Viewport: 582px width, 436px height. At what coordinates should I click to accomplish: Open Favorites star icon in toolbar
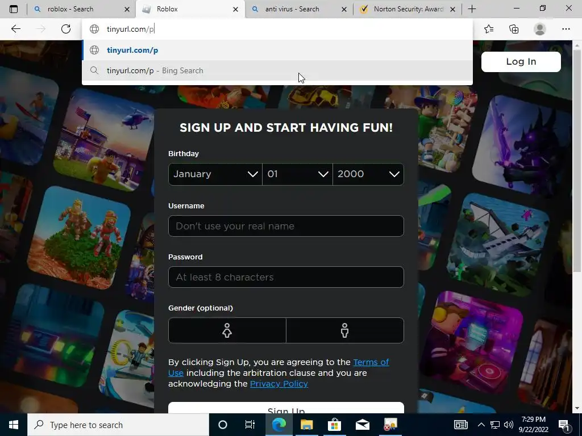(489, 29)
